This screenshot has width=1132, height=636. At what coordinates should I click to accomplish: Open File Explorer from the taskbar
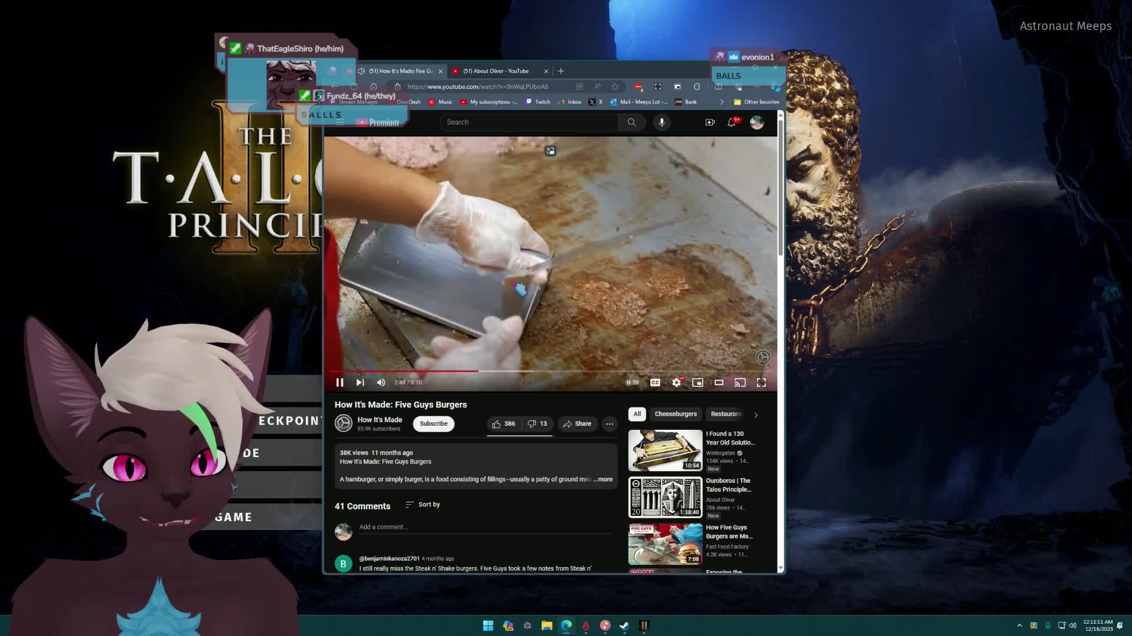pos(547,625)
